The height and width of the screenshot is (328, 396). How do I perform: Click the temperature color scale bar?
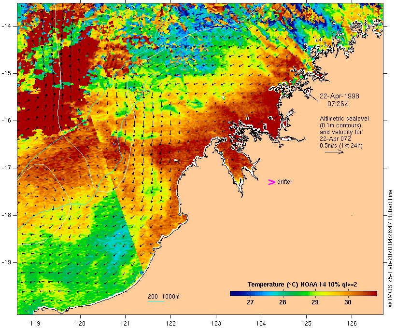click(303, 293)
